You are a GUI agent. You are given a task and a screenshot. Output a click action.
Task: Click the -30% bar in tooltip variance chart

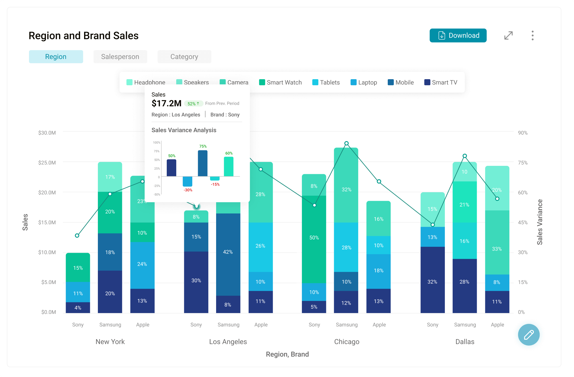pos(187,182)
